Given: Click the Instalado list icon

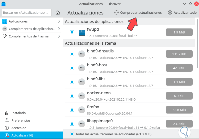Looking at the screenshot, I should pyautogui.click(x=6, y=113).
